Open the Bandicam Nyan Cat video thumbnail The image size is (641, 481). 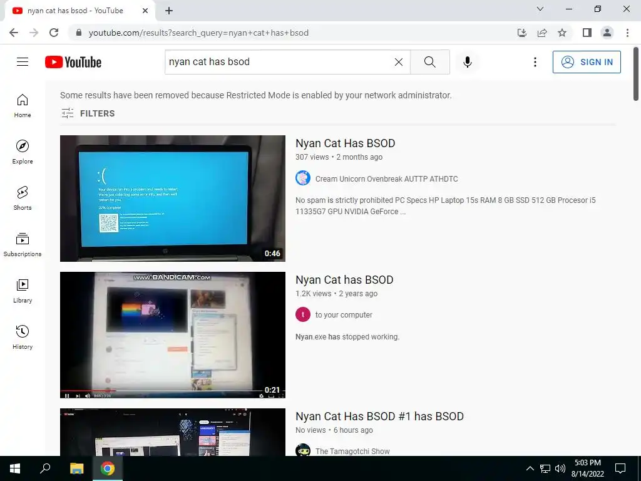tap(173, 335)
